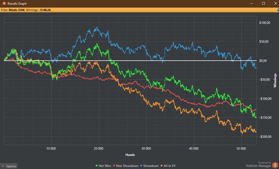The image size is (279, 169).
Task: Click the 40 000 hands axis label
Action: coord(194,148)
